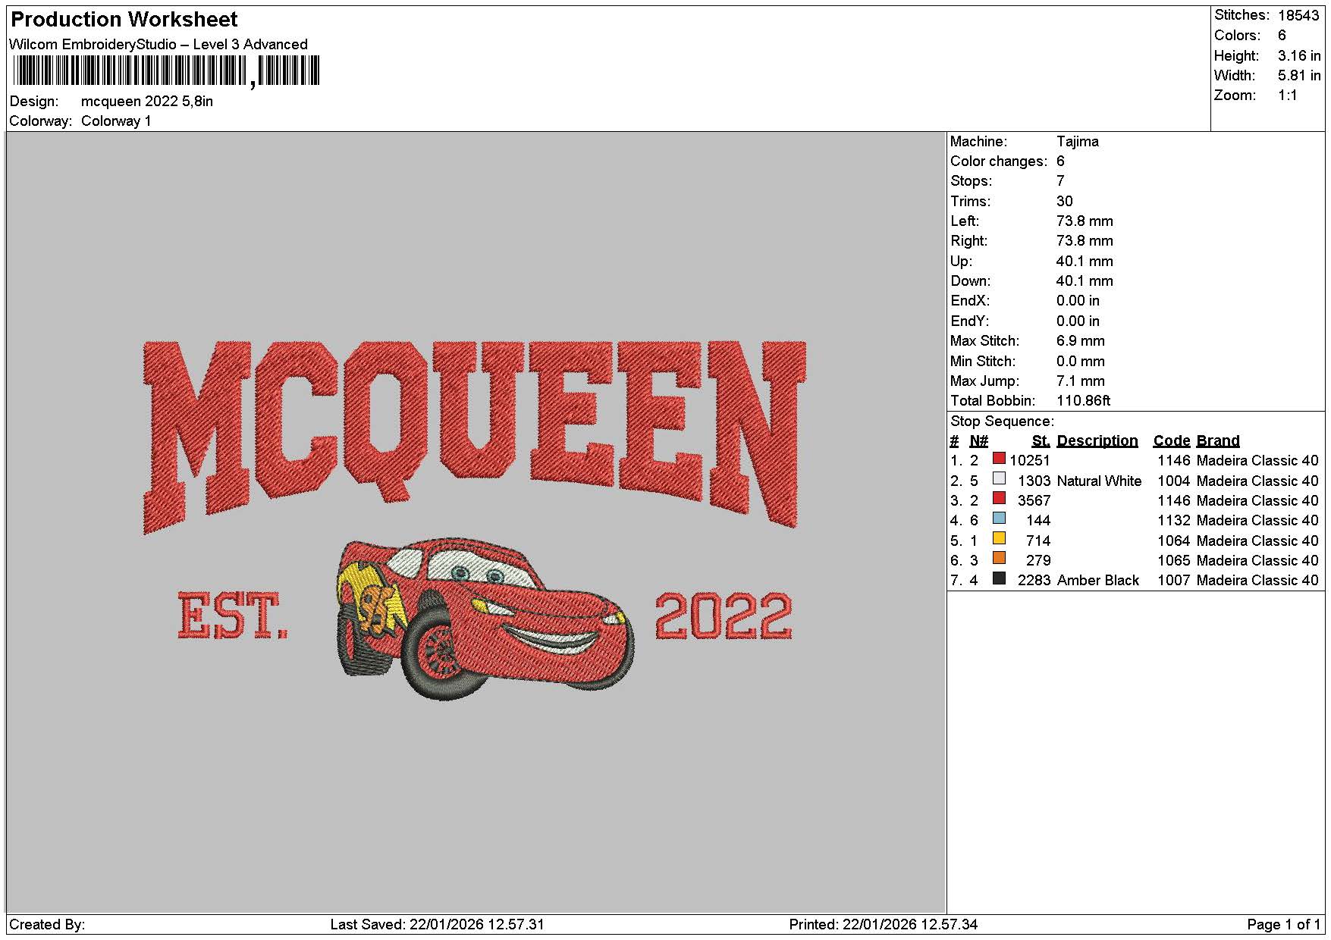Click the Width value 5.81 in
Viewport: 1331px width, 940px height.
pyautogui.click(x=1299, y=76)
